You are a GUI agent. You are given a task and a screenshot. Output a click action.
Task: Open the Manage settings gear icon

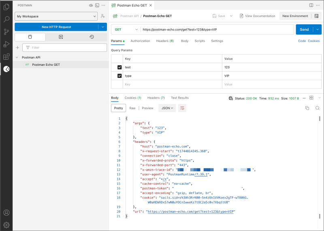[6, 225]
